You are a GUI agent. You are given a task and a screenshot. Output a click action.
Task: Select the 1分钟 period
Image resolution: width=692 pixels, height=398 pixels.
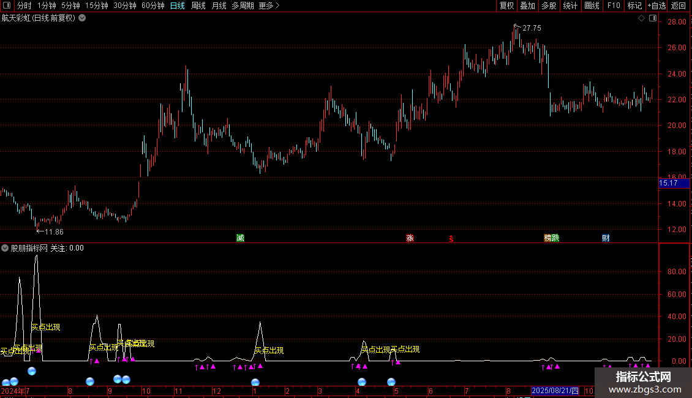coord(47,6)
